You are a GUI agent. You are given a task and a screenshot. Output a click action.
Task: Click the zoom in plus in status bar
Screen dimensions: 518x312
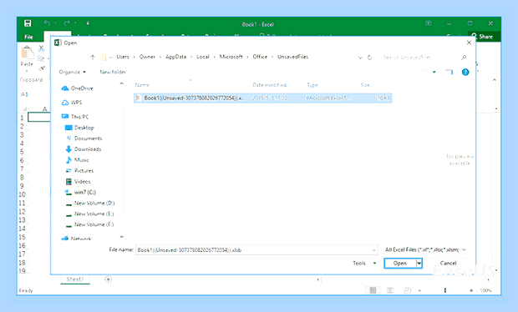[471, 290]
